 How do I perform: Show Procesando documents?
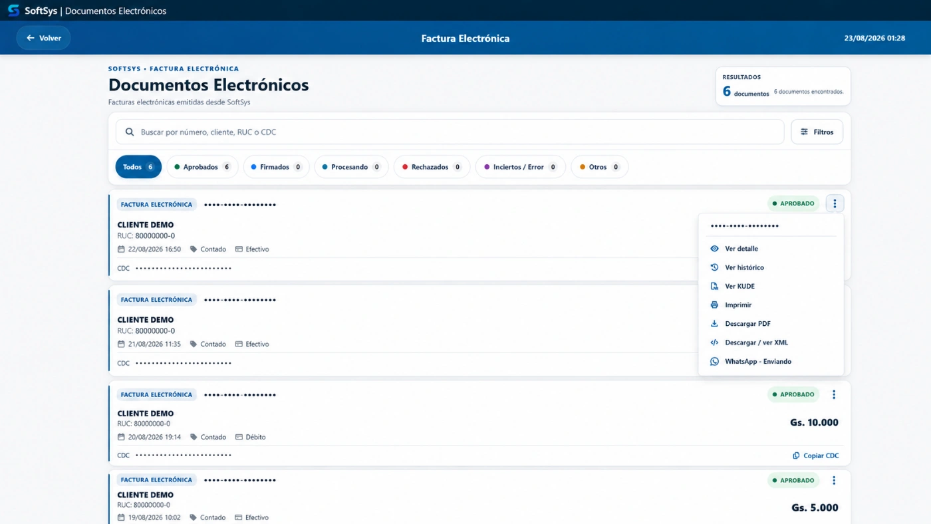pos(351,167)
